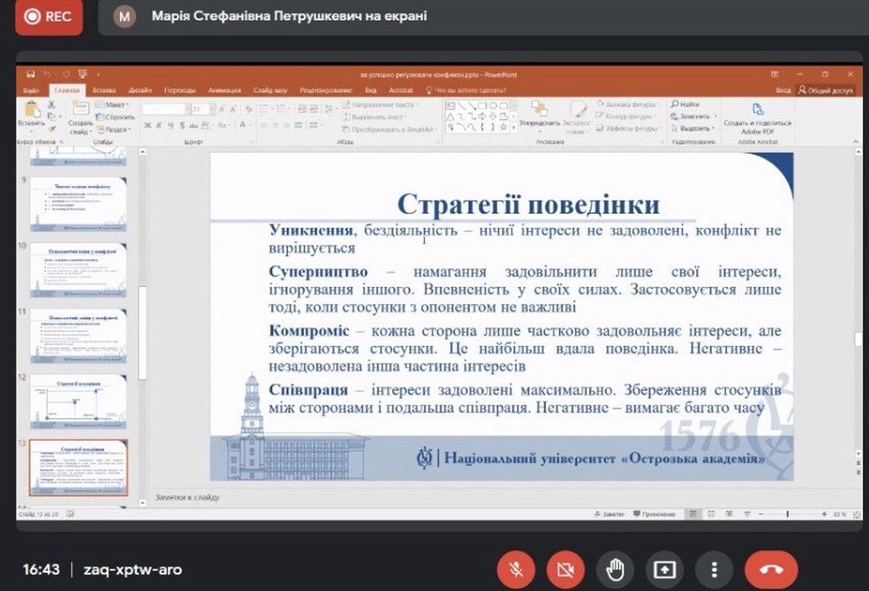The width and height of the screenshot is (869, 591).
Task: Turn on the camera in the call bar
Action: point(566,569)
